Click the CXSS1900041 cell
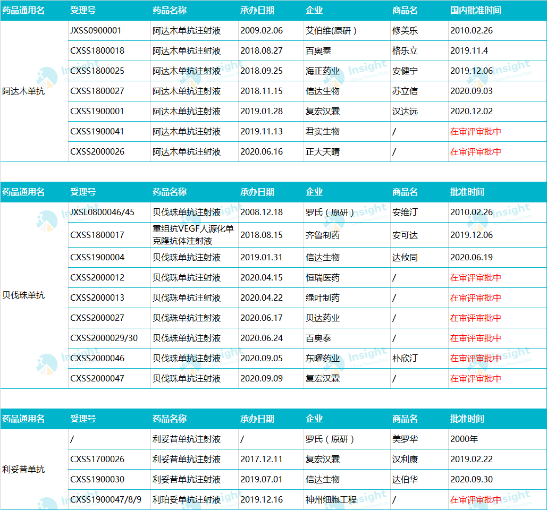Image resolution: width=547 pixels, height=510 pixels. pyautogui.click(x=97, y=132)
